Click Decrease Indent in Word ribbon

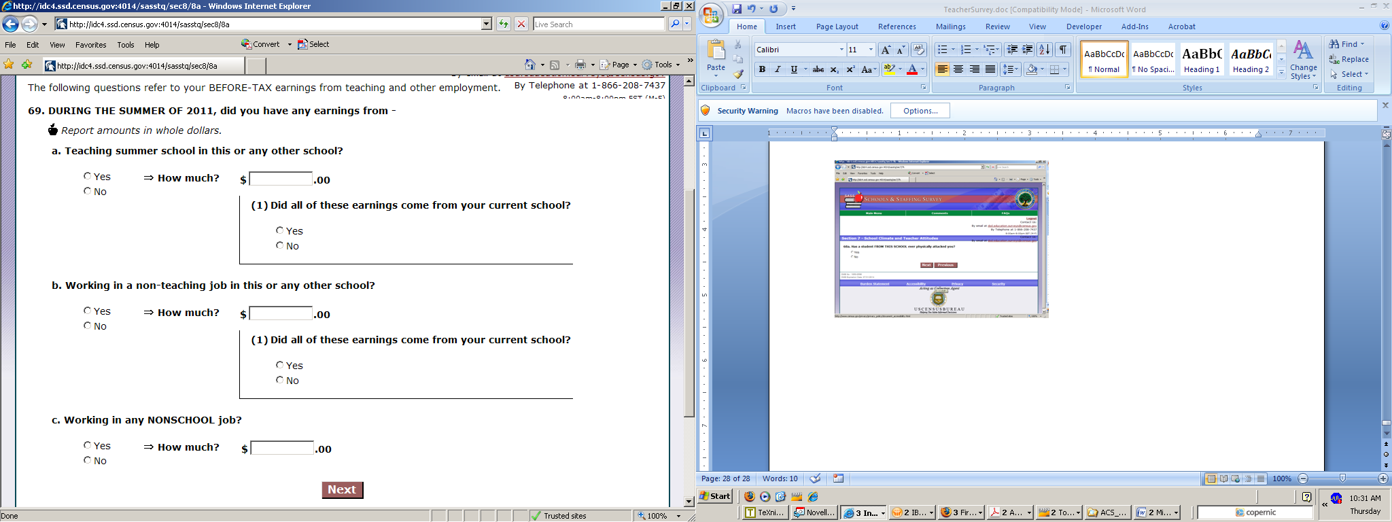coord(1012,50)
